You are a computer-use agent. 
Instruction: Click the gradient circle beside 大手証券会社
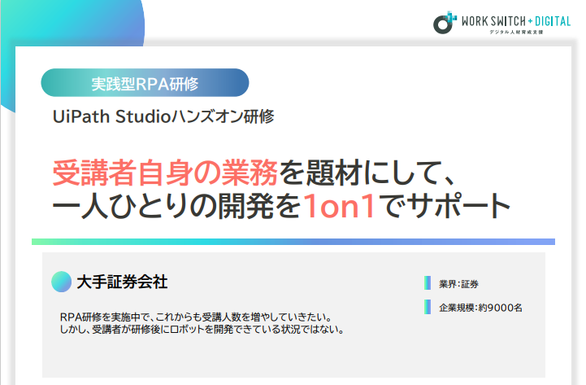(x=61, y=282)
